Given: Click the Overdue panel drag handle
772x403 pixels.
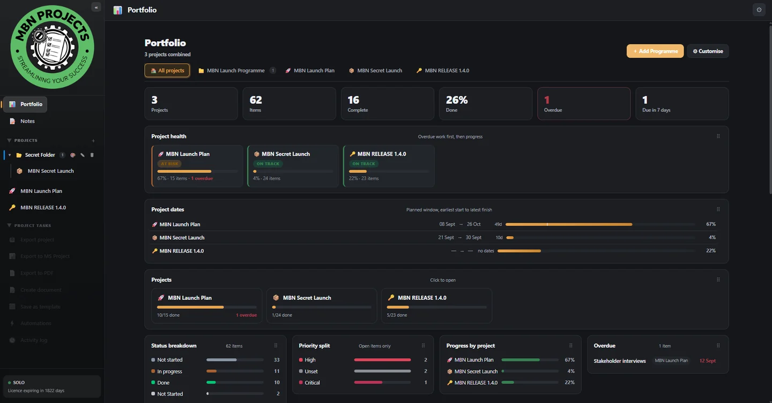Looking at the screenshot, I should click(718, 346).
